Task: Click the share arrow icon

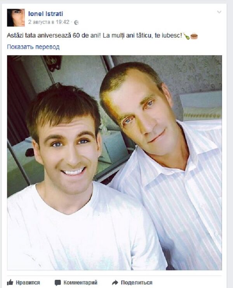Action: pos(115,283)
